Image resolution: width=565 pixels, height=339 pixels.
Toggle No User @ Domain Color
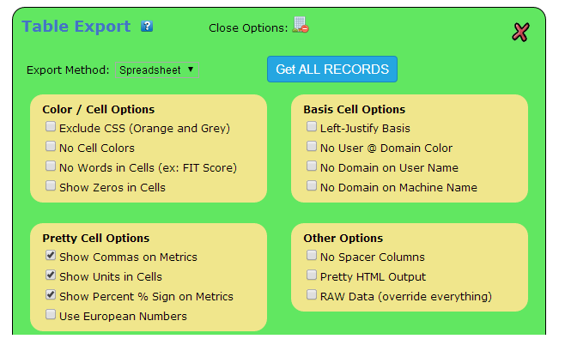[x=312, y=146]
